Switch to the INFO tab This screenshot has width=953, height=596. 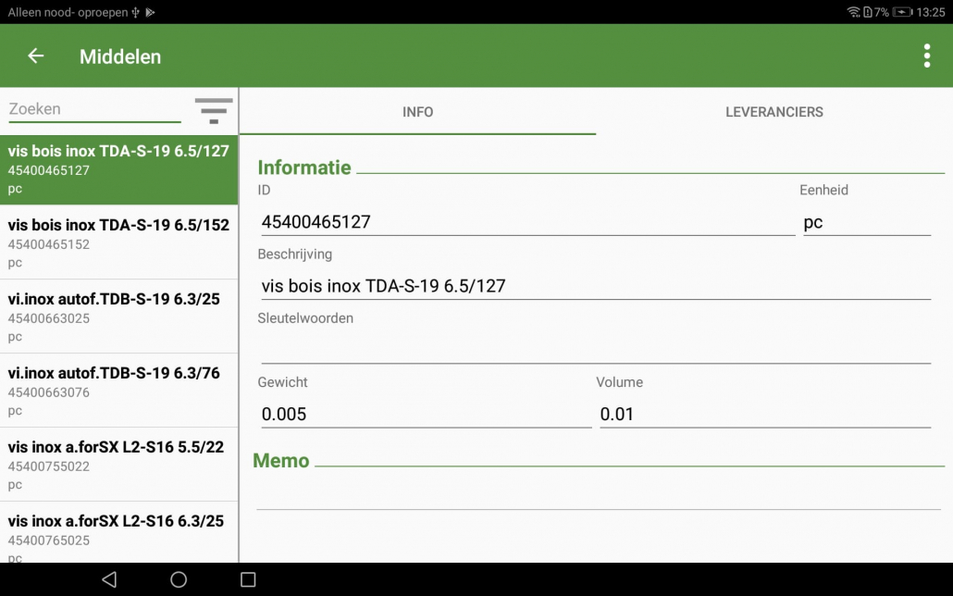417,112
